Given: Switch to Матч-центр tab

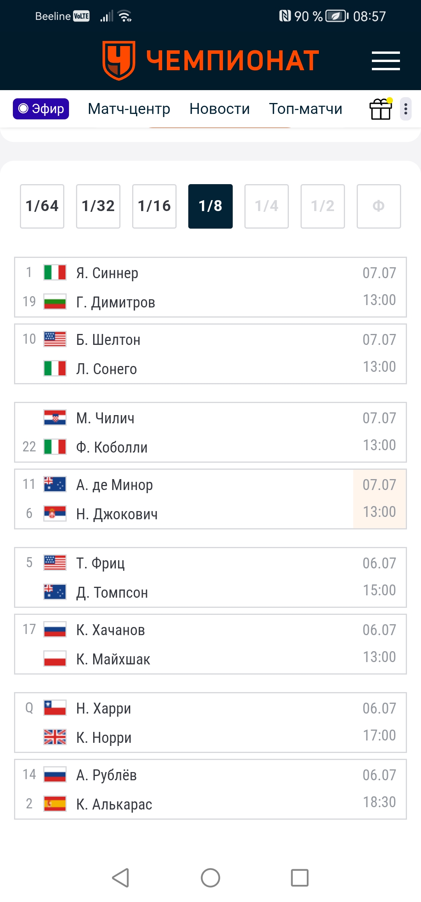Looking at the screenshot, I should pos(129,109).
